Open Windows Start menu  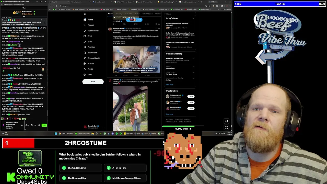(x=56, y=134)
